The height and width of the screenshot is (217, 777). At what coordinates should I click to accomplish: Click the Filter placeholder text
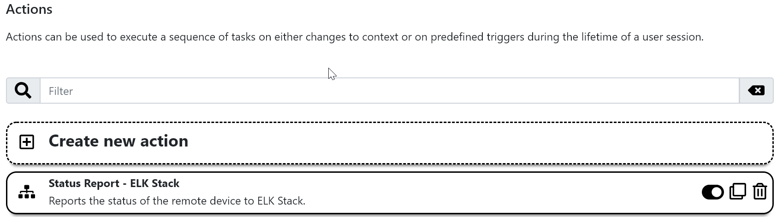click(61, 91)
